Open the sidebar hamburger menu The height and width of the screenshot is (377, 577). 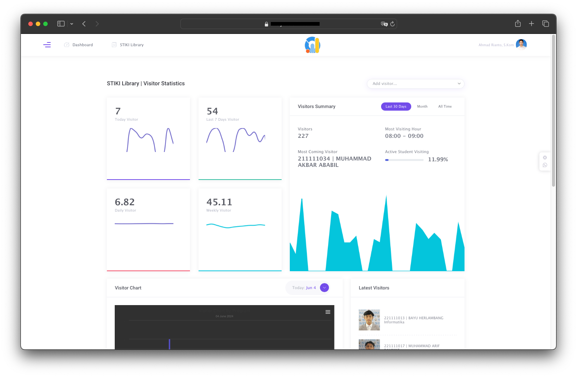click(x=47, y=45)
